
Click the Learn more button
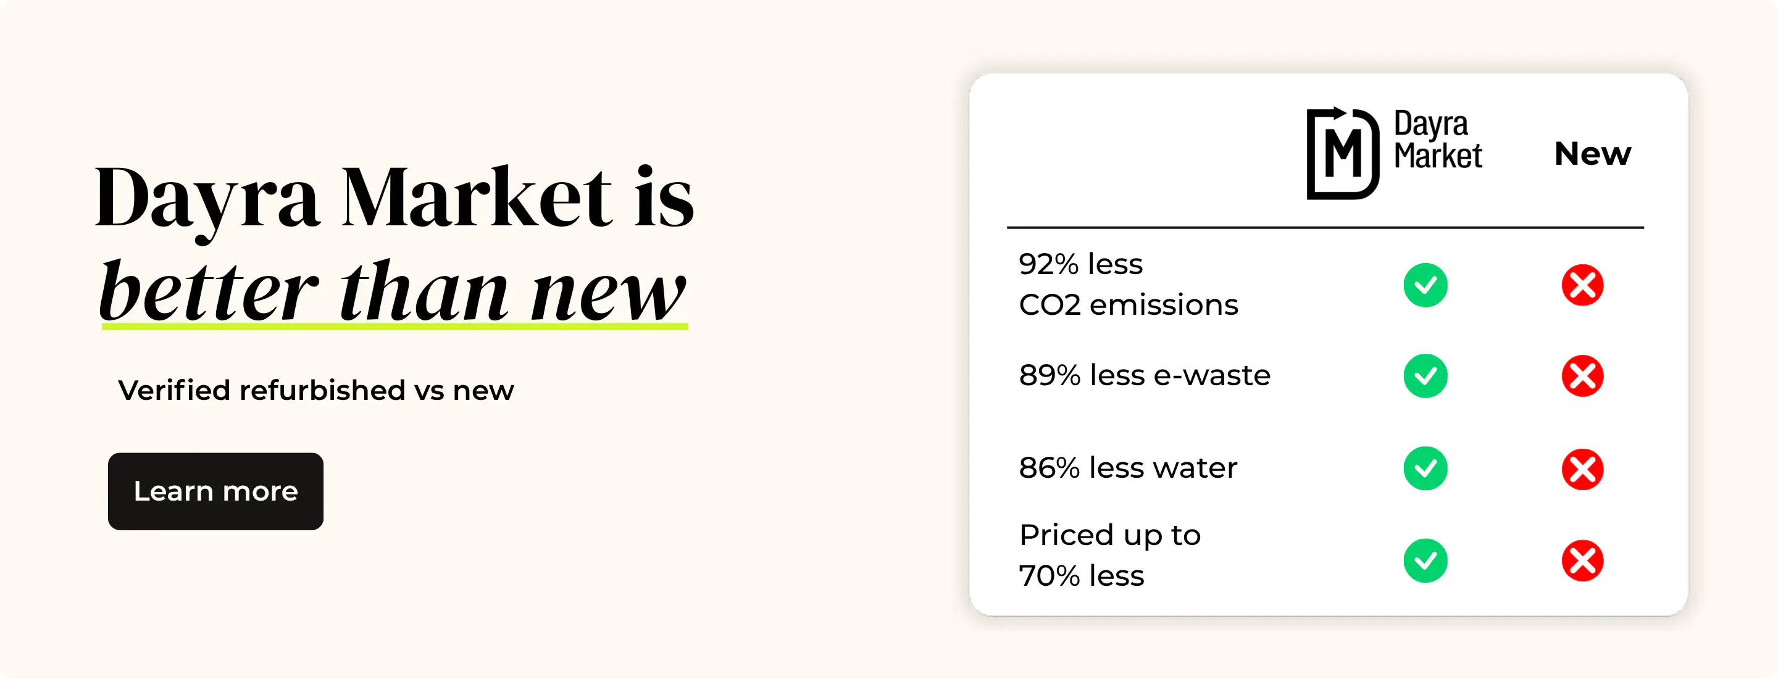[215, 491]
